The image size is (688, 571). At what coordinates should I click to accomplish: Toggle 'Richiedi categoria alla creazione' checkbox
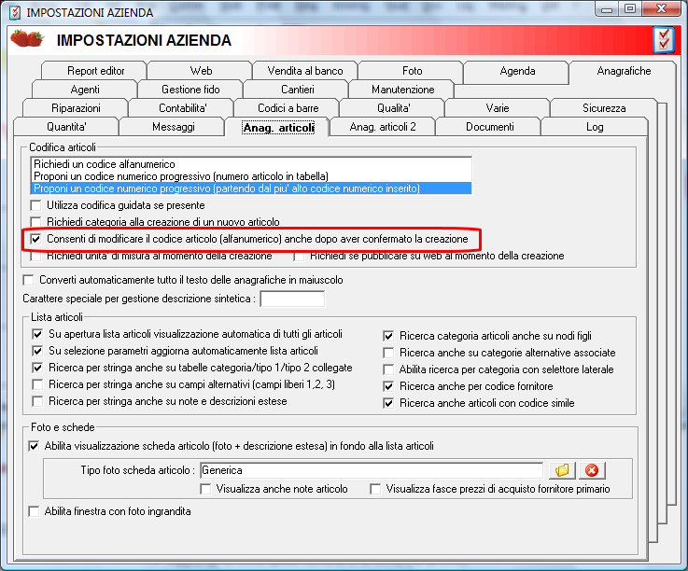tap(36, 222)
